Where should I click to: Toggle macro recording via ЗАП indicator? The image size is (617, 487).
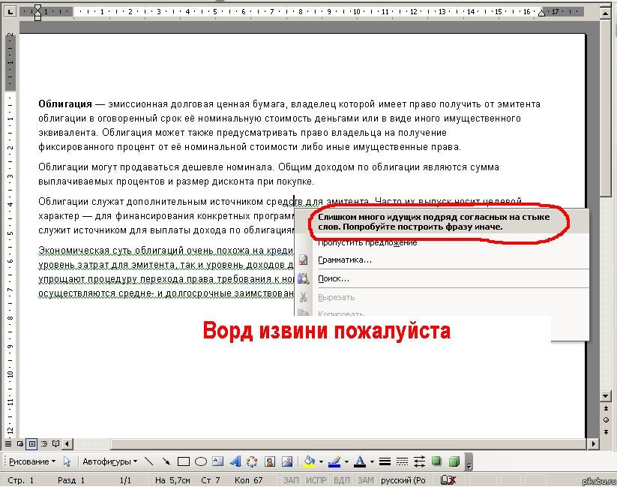tap(291, 480)
